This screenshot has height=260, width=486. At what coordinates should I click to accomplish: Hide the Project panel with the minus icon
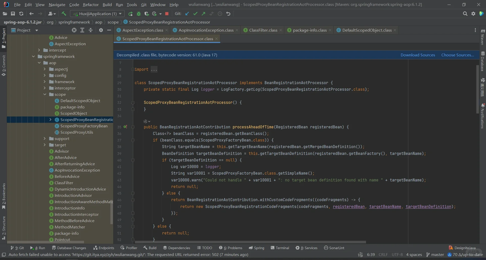[109, 30]
